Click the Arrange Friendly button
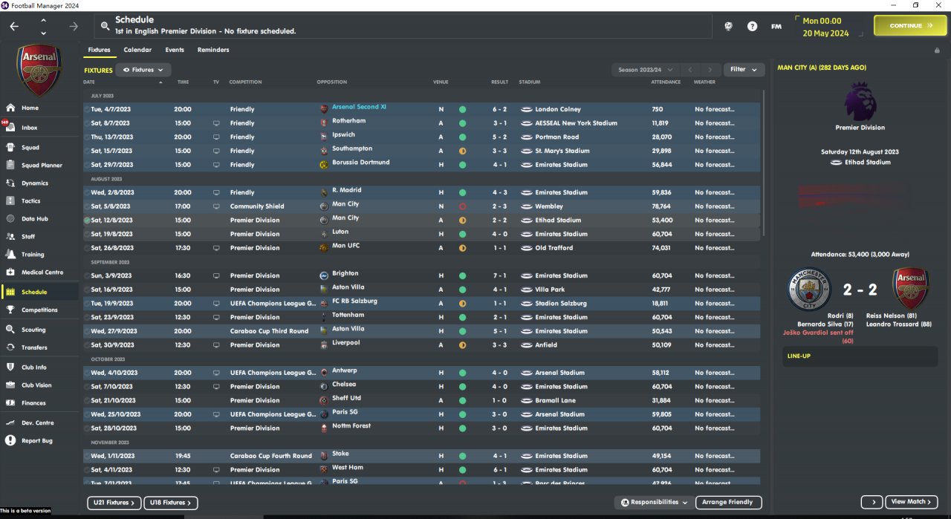The image size is (951, 519). pyautogui.click(x=728, y=503)
